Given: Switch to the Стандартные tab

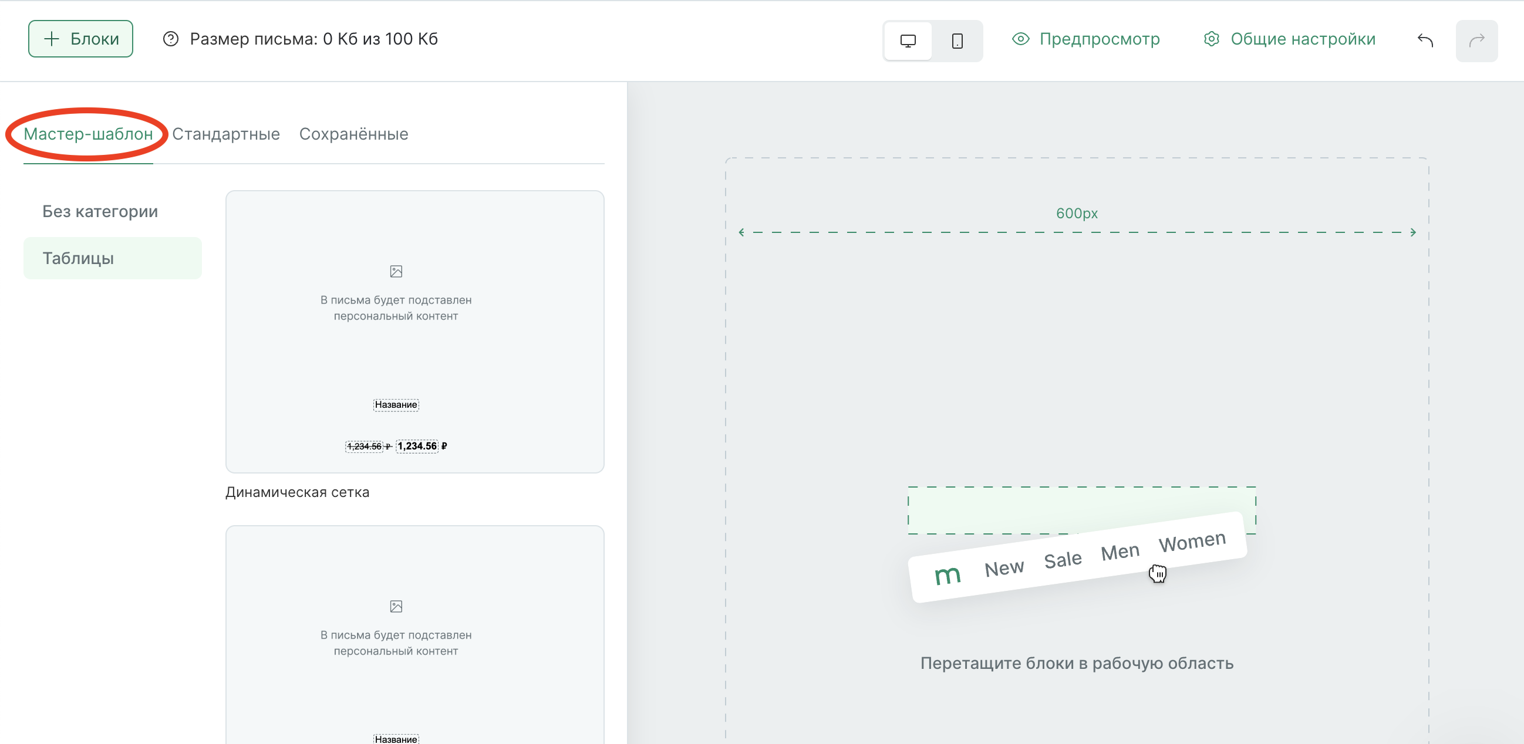Looking at the screenshot, I should (226, 134).
